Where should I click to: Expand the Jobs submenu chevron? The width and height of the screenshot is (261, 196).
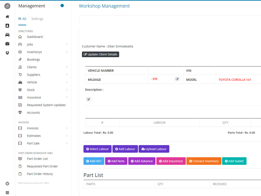click(67, 44)
